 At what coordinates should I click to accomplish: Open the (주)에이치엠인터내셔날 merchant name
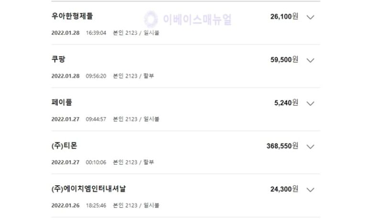[88, 189]
